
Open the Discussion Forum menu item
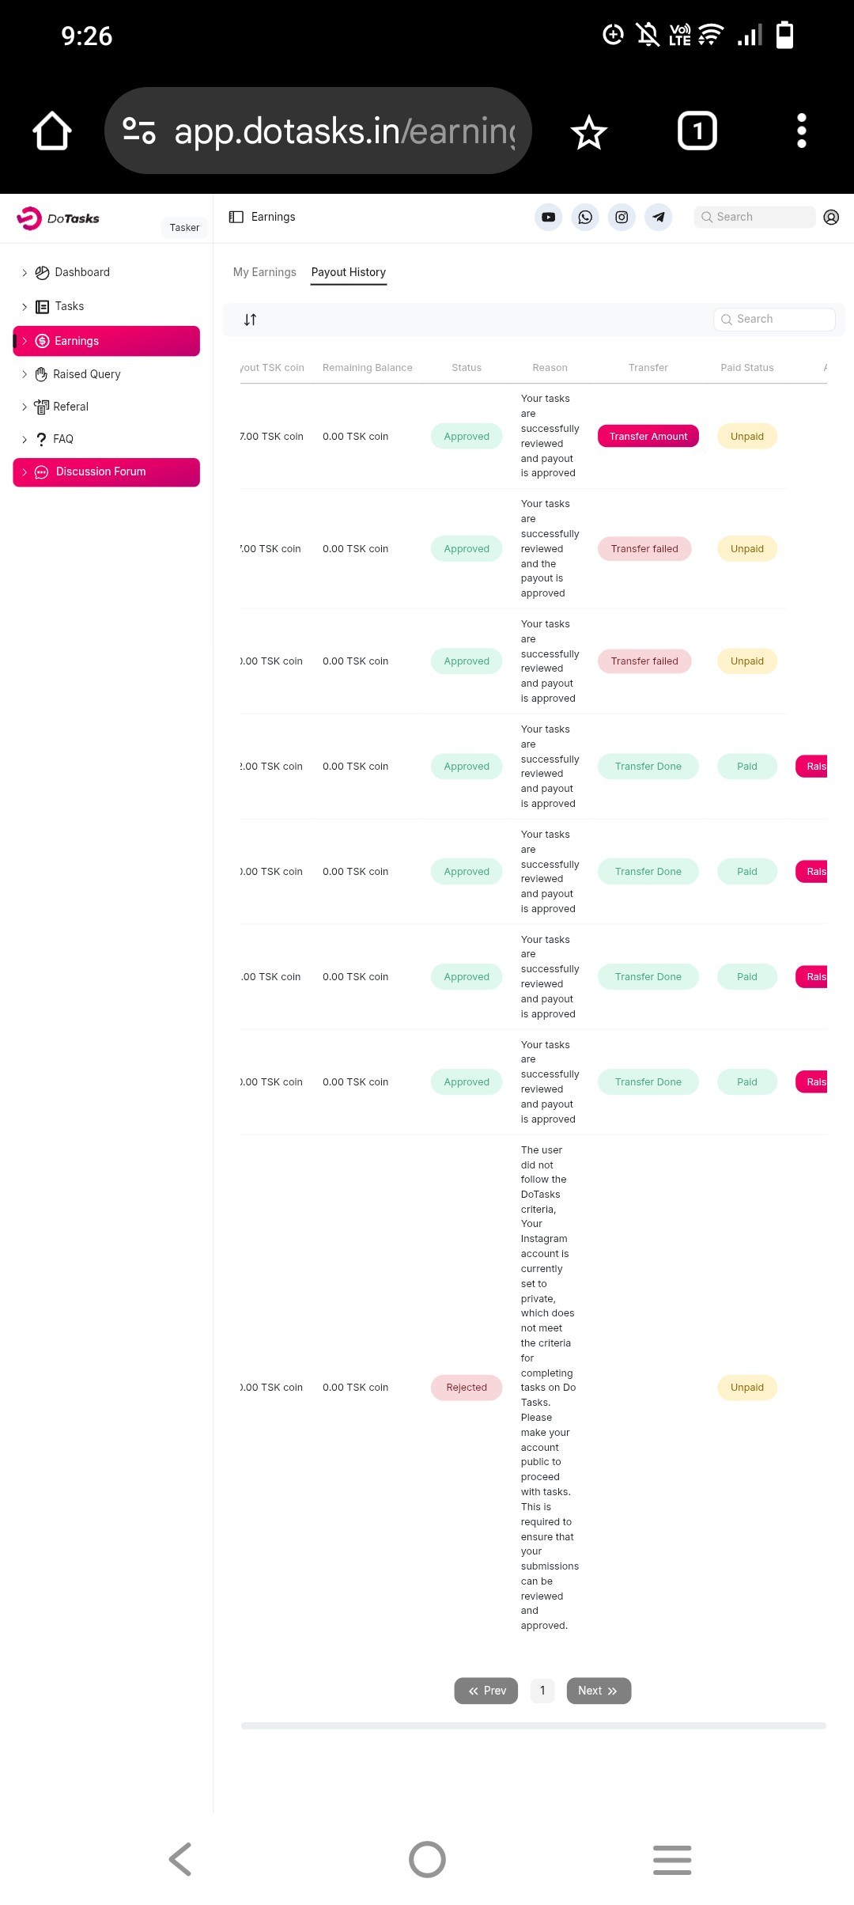pyautogui.click(x=106, y=472)
